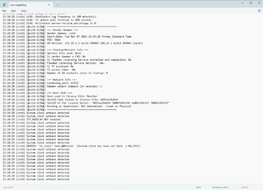
Task: Maximize the Notepad window
Action: pos(251,3)
